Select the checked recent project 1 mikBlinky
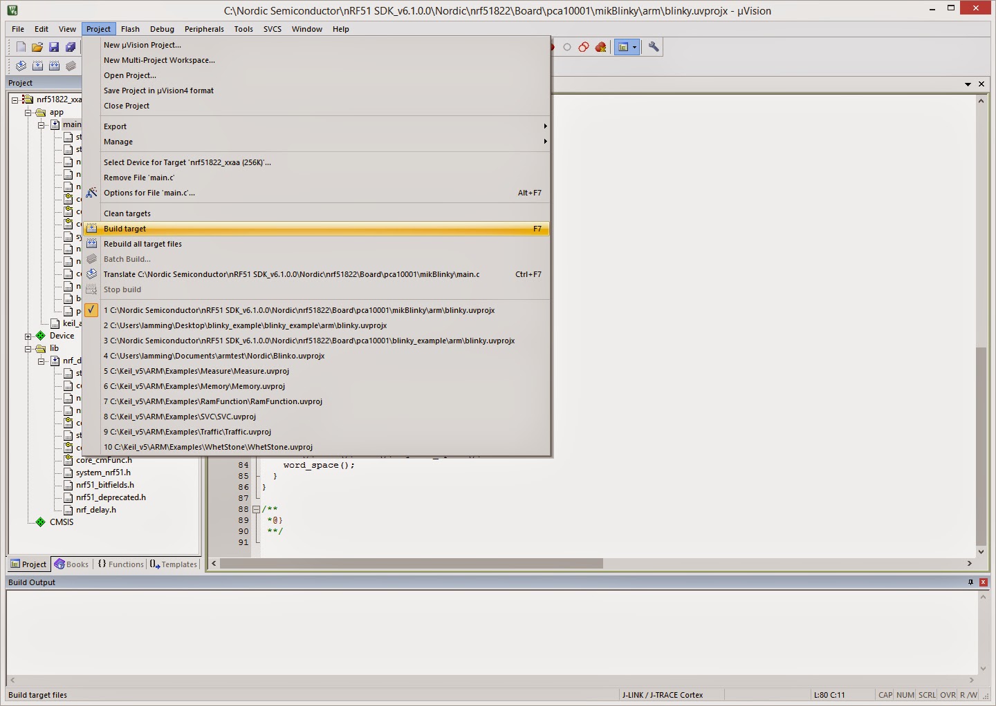 click(x=316, y=310)
